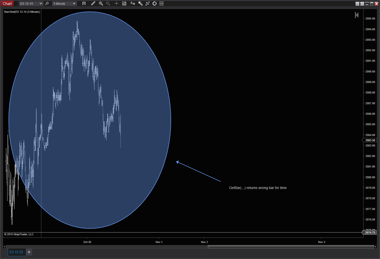Open the Indicators dialog icon
380x259 pixels.
(148, 3)
